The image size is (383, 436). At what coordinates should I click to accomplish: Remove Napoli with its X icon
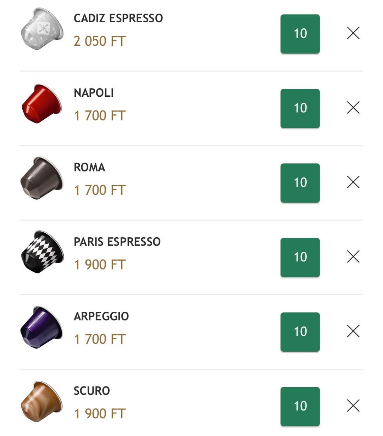coord(353,108)
